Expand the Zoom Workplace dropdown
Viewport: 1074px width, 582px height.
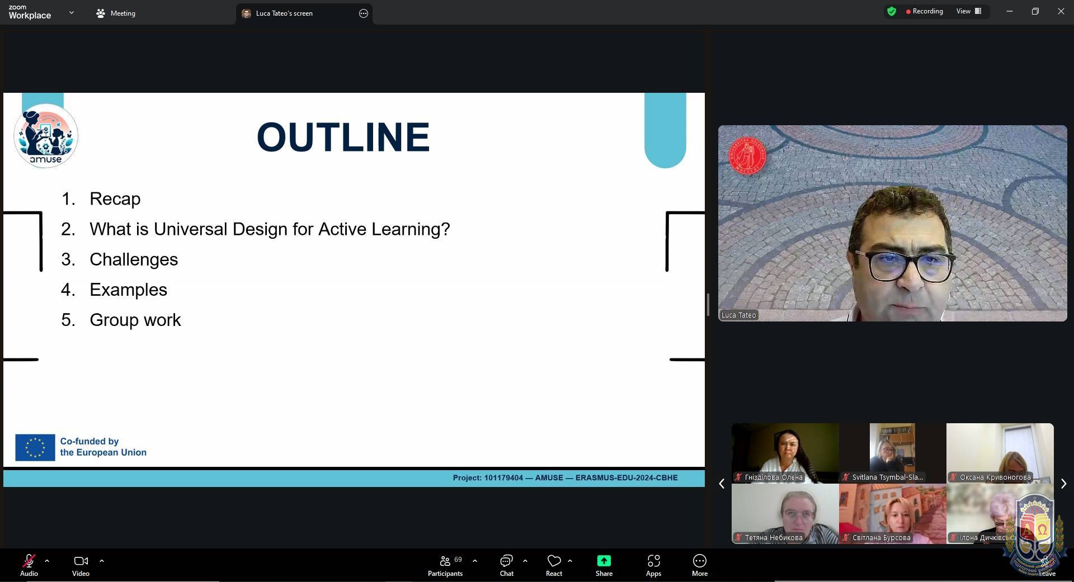coord(71,12)
